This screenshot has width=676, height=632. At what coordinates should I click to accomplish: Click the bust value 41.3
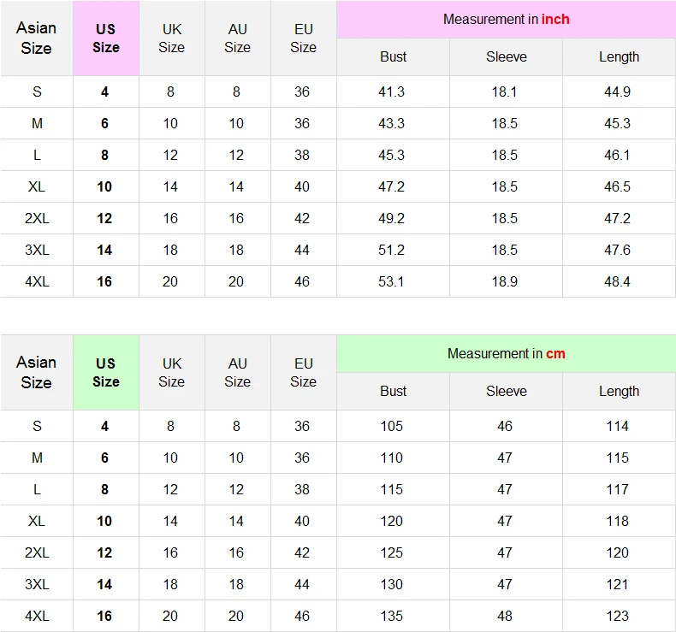click(x=391, y=92)
